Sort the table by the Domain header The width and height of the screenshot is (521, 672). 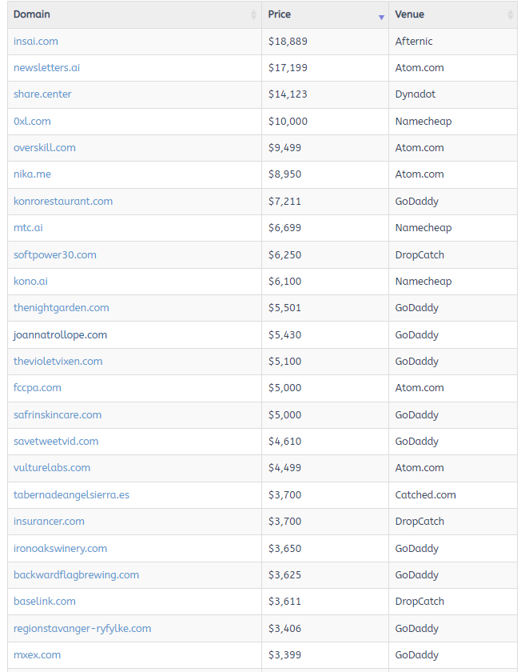click(x=31, y=14)
